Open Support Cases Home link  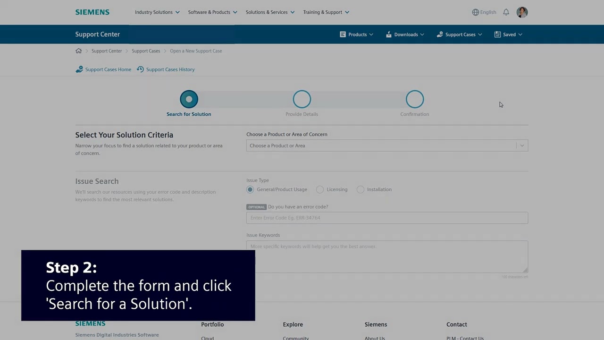point(108,69)
